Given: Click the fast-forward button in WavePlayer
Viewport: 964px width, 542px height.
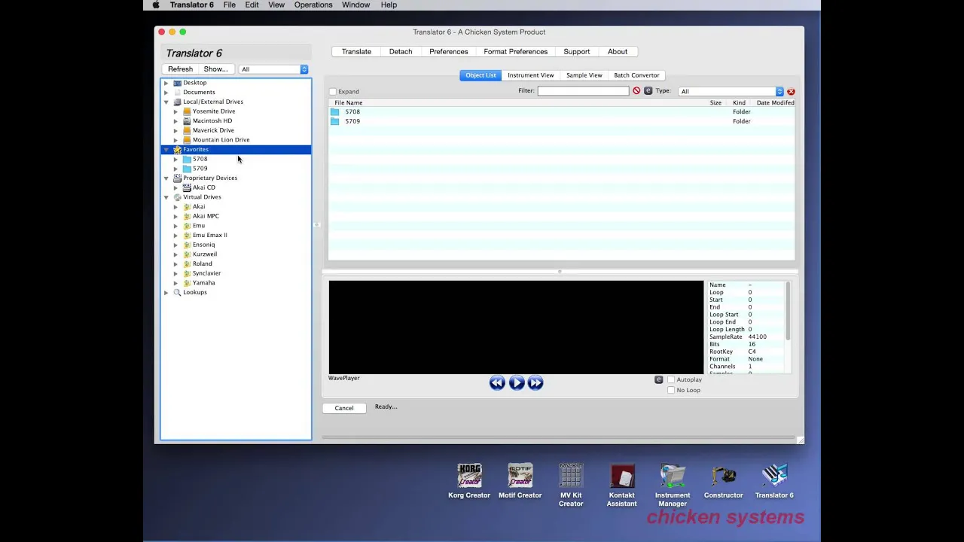Looking at the screenshot, I should 535,383.
